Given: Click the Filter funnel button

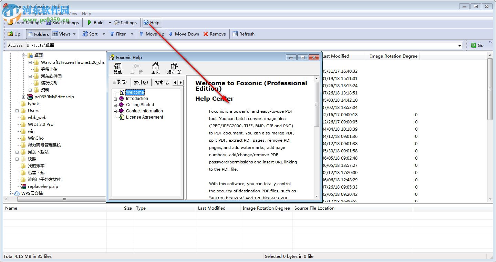Looking at the screenshot, I should [x=118, y=34].
